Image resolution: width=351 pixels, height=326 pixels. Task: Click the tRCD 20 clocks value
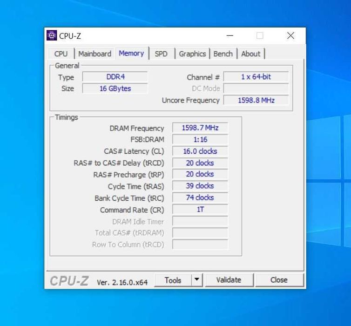click(200, 163)
